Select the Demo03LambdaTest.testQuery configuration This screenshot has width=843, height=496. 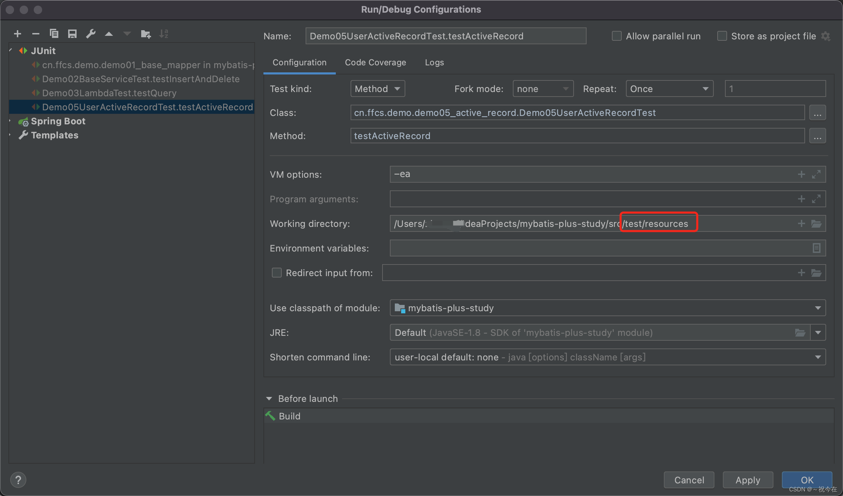[x=109, y=93]
